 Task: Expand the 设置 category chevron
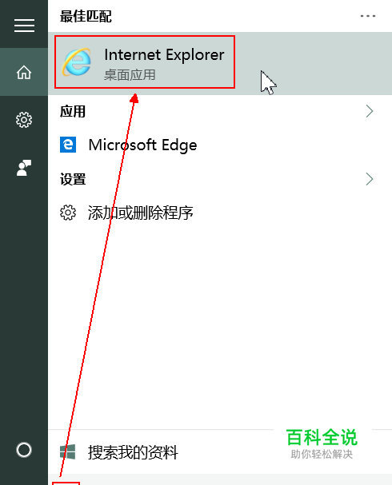(370, 179)
